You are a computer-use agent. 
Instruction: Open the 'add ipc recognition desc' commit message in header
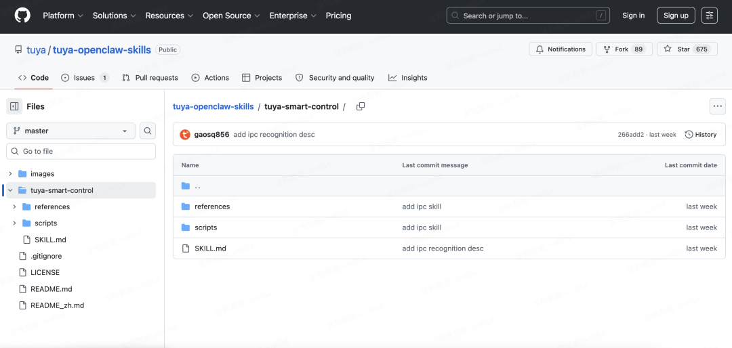click(x=274, y=134)
